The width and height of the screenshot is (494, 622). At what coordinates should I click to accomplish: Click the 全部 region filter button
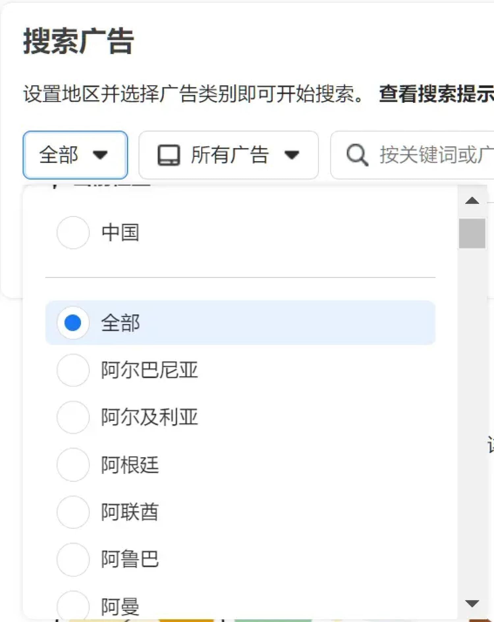coord(75,155)
